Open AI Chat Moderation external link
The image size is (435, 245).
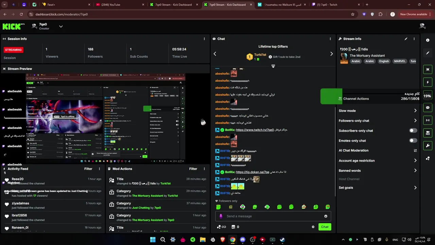click(415, 150)
